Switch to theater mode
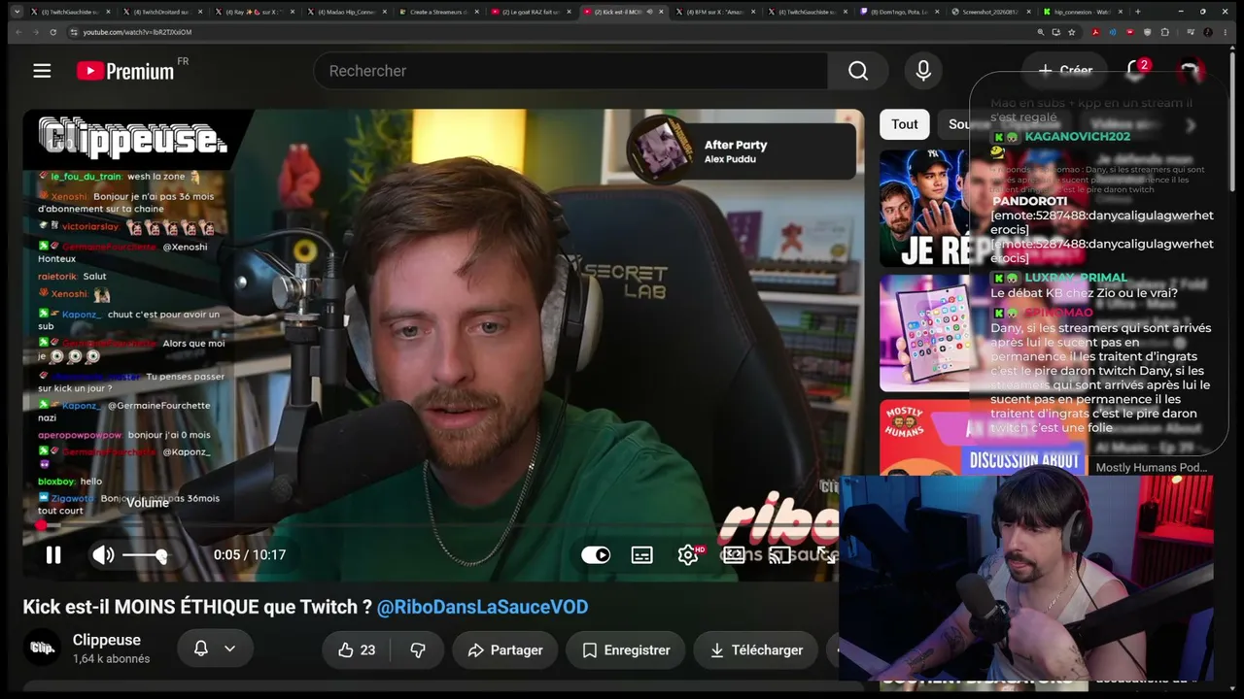 pyautogui.click(x=734, y=554)
